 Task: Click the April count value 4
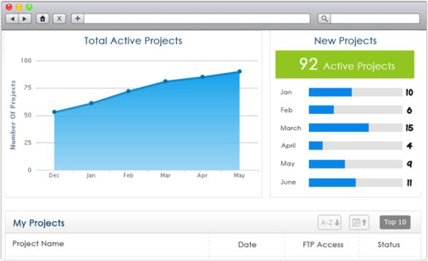409,145
